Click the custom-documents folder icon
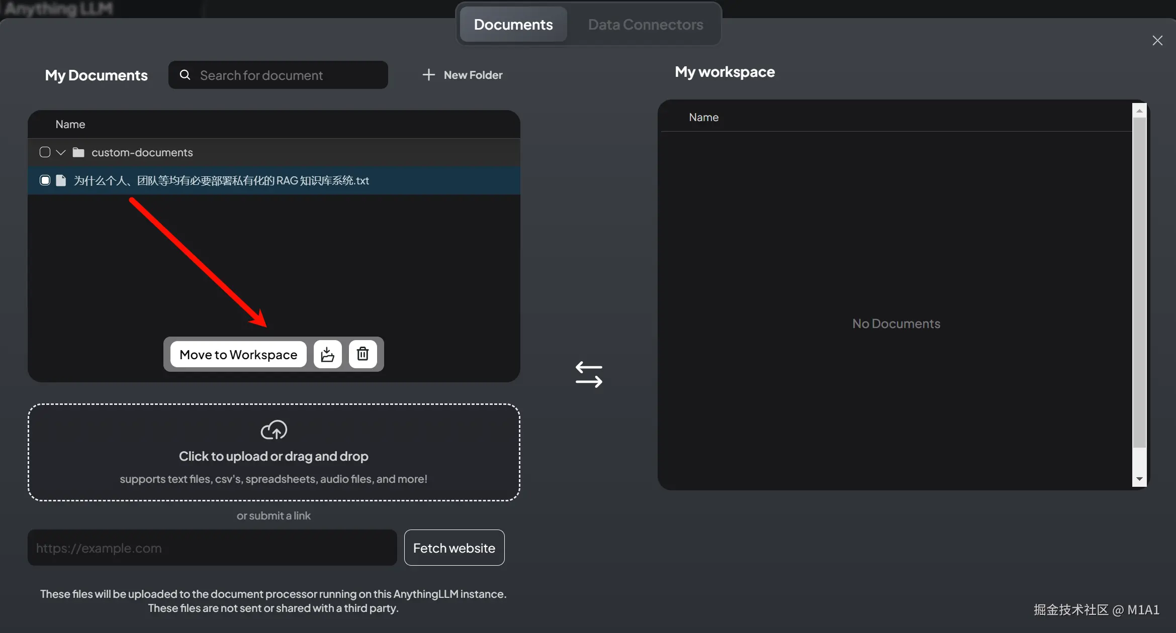 coord(78,152)
